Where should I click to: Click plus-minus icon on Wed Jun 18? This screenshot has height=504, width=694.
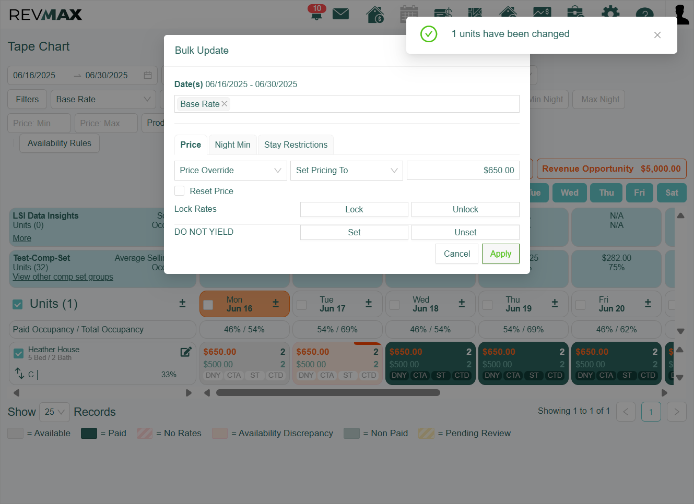pyautogui.click(x=462, y=303)
